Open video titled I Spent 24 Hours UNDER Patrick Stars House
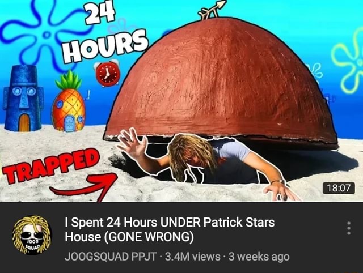This screenshot has width=363, height=273. click(170, 229)
